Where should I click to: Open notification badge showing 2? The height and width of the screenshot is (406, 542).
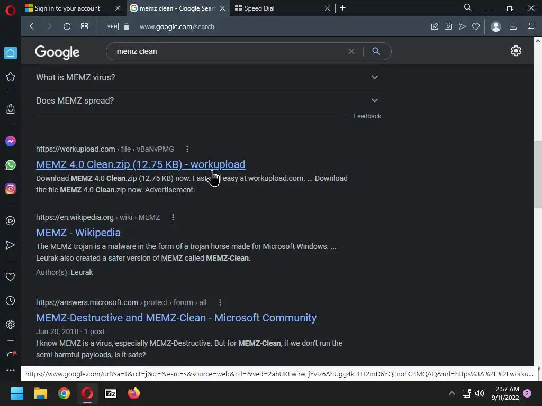click(x=527, y=393)
